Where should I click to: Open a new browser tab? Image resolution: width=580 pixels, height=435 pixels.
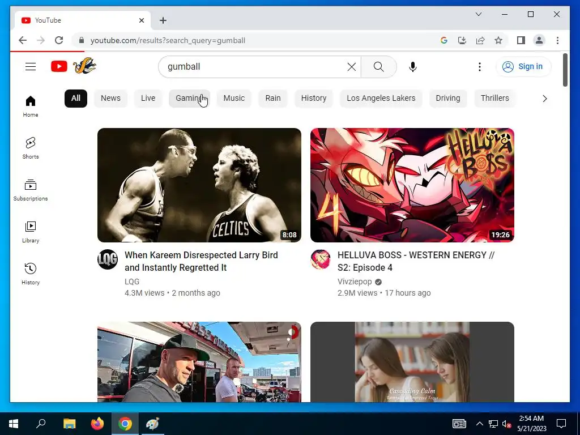click(163, 20)
